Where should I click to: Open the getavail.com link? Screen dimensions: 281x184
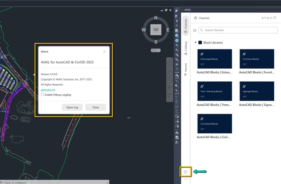pos(47,89)
